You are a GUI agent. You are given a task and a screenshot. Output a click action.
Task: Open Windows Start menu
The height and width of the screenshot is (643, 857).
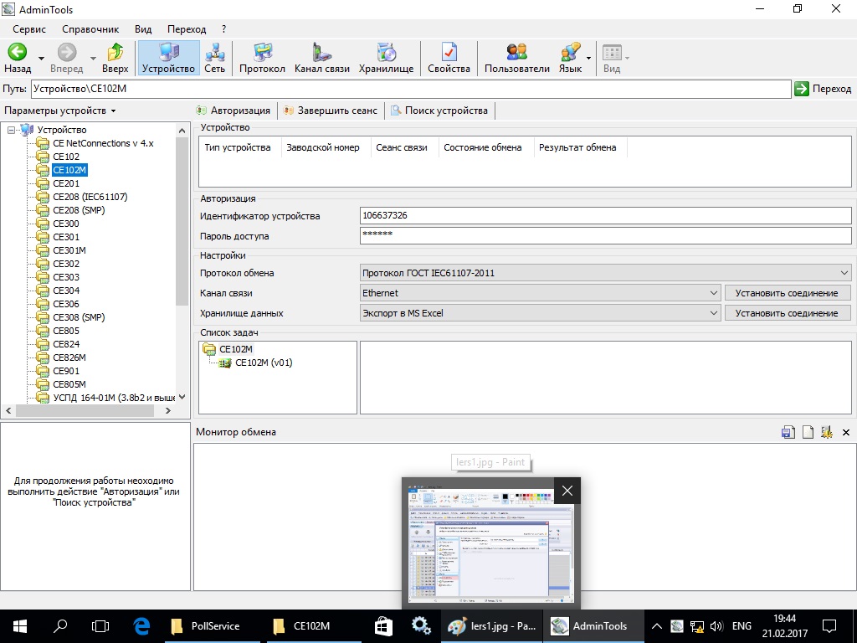click(20, 626)
